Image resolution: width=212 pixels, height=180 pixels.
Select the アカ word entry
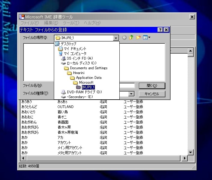tap(60, 137)
